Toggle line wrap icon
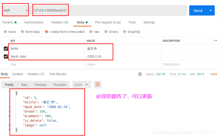The height and width of the screenshot is (137, 217). tap(98, 85)
